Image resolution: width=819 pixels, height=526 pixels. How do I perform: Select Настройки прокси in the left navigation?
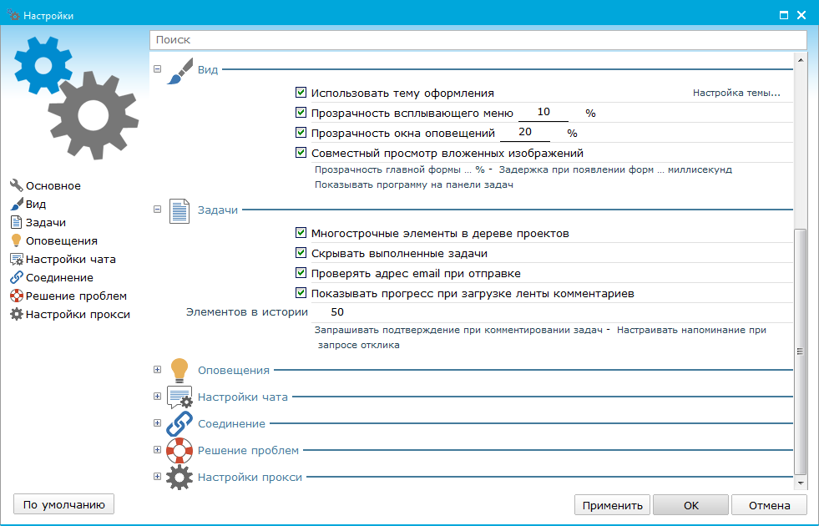[78, 315]
